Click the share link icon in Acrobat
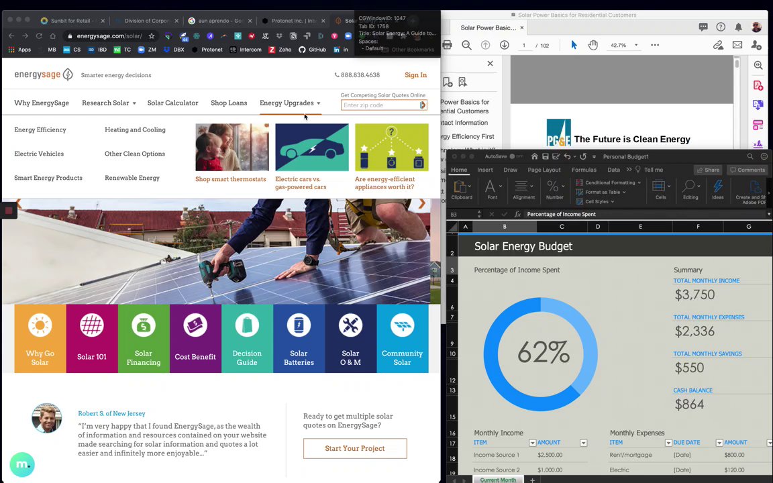 (718, 45)
